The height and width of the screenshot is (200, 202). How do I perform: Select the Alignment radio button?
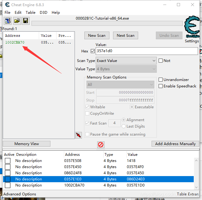click(x=123, y=120)
